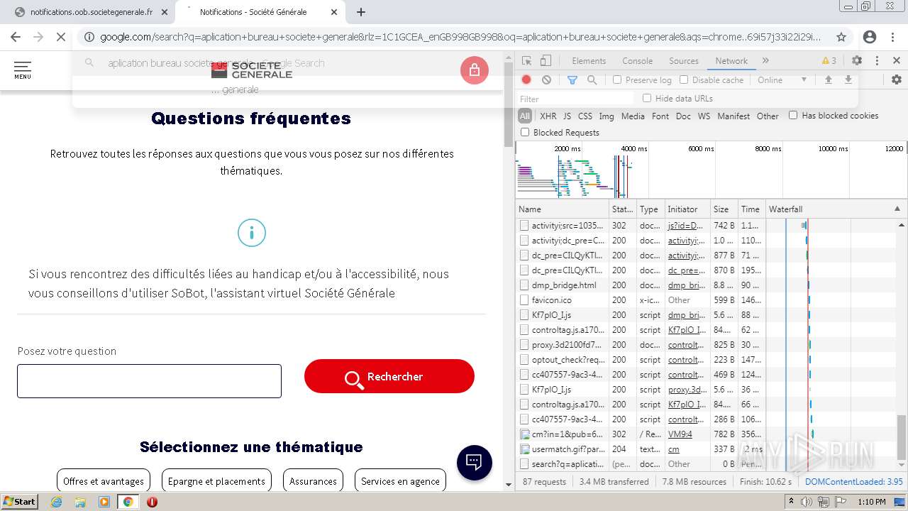Select Assurances theme
This screenshot has width=908, height=511.
point(313,480)
